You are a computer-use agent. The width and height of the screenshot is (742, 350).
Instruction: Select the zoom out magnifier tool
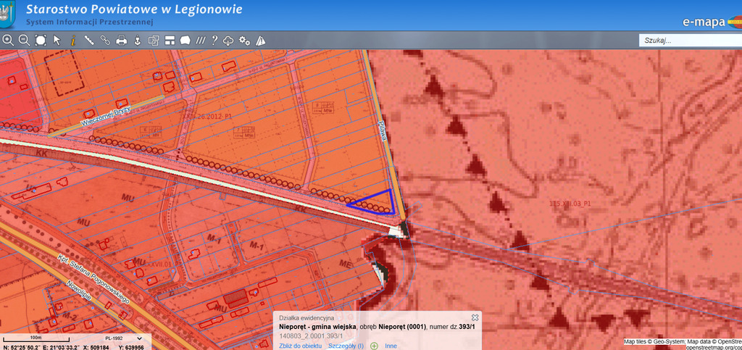(24, 41)
